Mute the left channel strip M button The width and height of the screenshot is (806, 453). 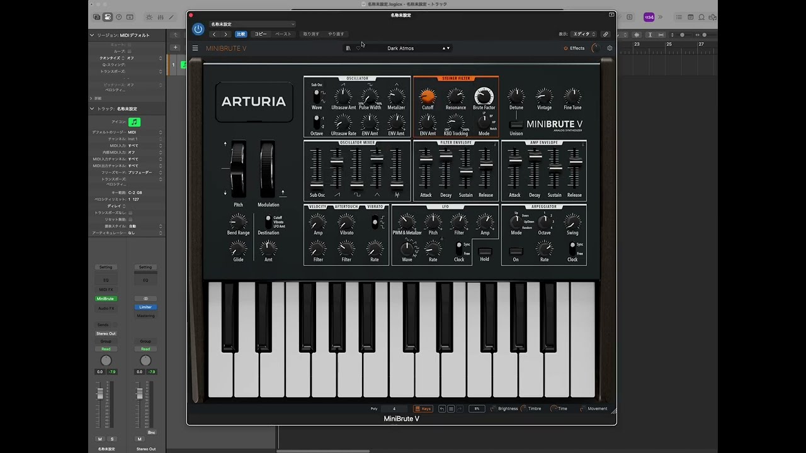coord(99,439)
